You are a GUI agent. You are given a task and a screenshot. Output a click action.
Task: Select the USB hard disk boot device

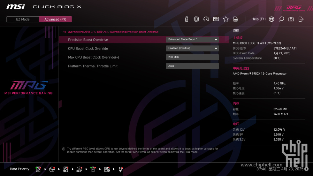[x=66, y=169]
